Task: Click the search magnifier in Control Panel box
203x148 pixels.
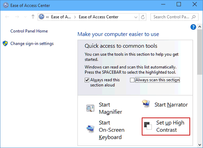Action: (194, 17)
